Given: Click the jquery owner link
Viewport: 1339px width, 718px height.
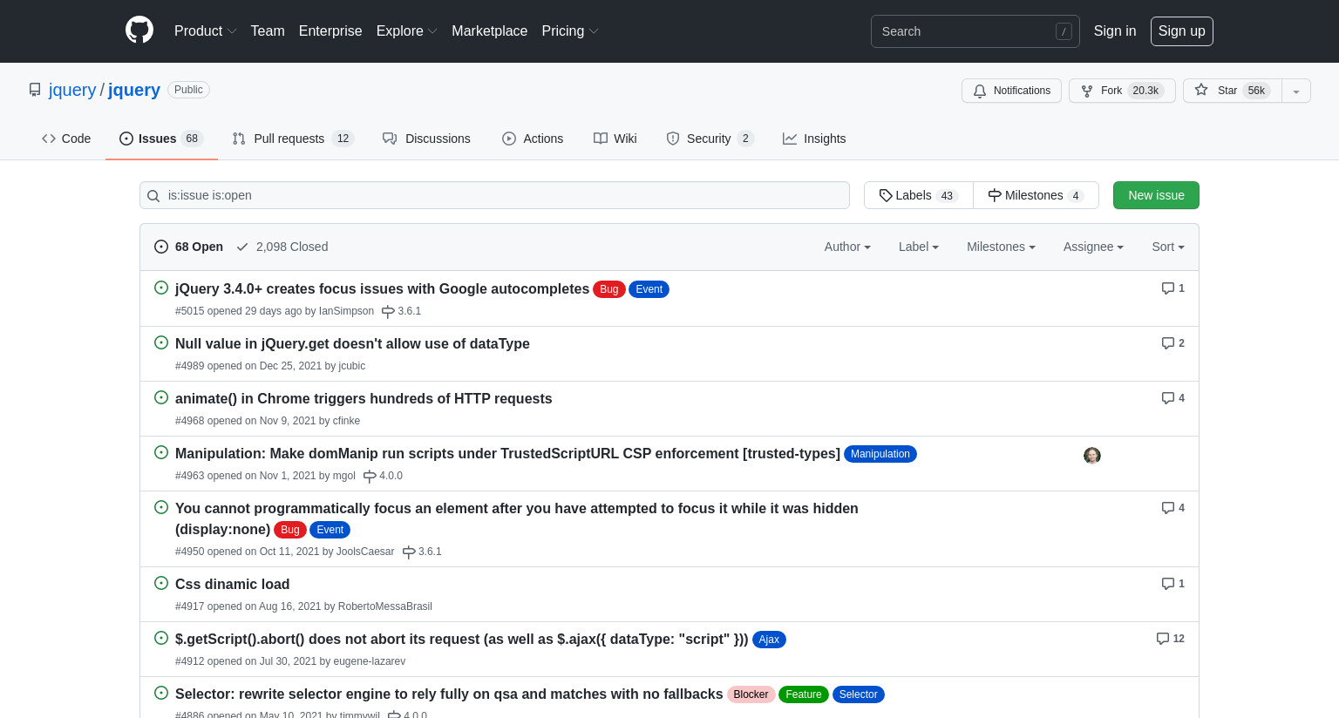Looking at the screenshot, I should (x=72, y=90).
